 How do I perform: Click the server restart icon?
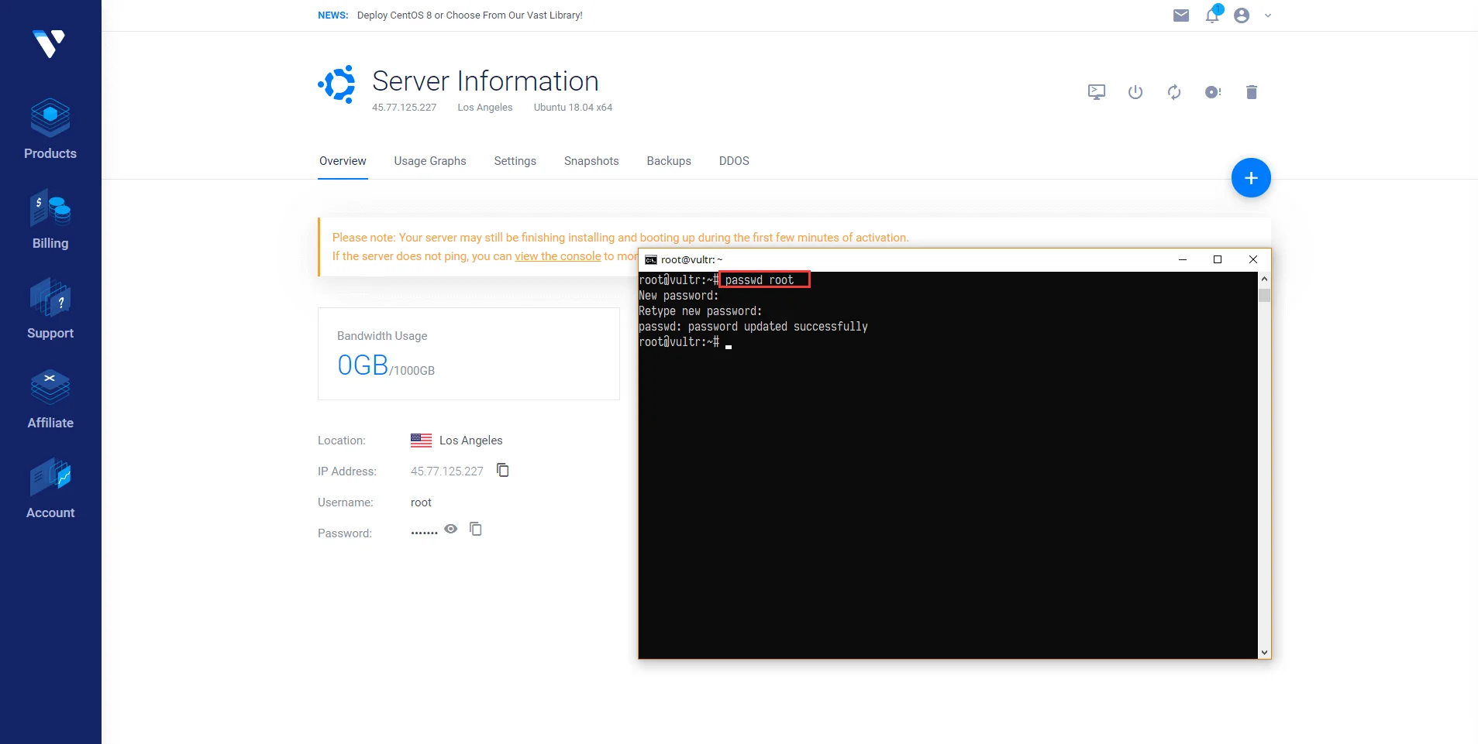[1174, 92]
